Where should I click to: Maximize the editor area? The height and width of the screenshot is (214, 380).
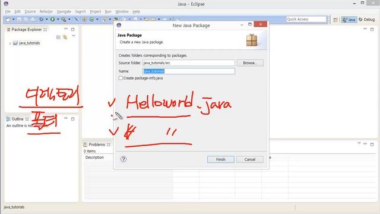point(372,29)
